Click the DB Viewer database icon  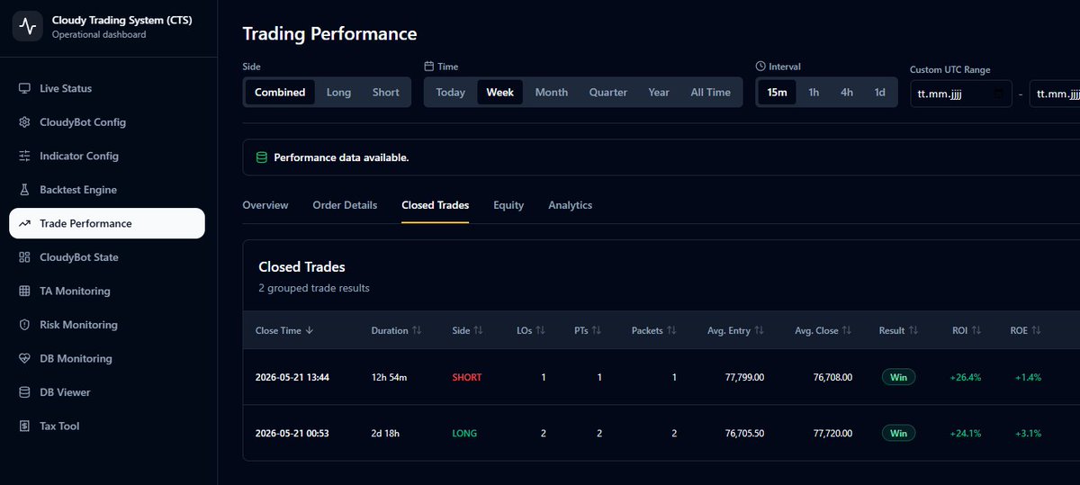point(24,392)
